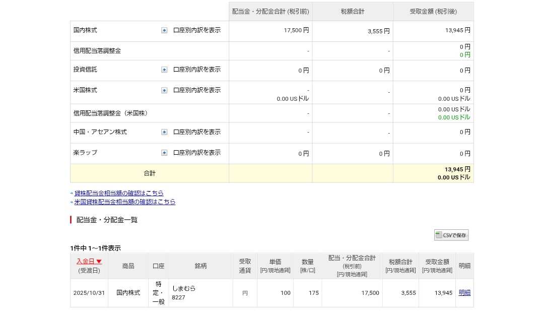This screenshot has height=312, width=541.
Task: Click 口座別内訳を表示 in 投資信託 row
Action: click(196, 70)
